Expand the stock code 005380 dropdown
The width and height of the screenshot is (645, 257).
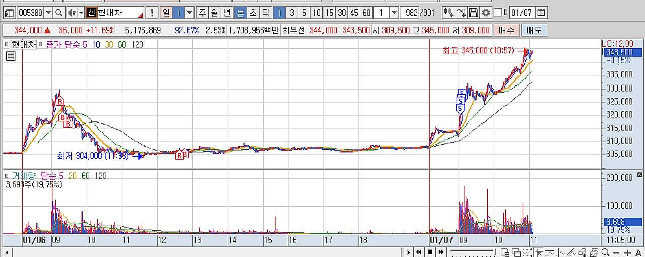(48, 13)
